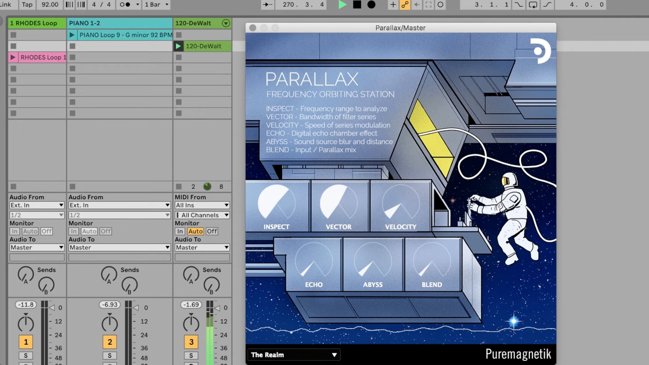
Task: Click track 3 pan knob
Action: click(191, 323)
